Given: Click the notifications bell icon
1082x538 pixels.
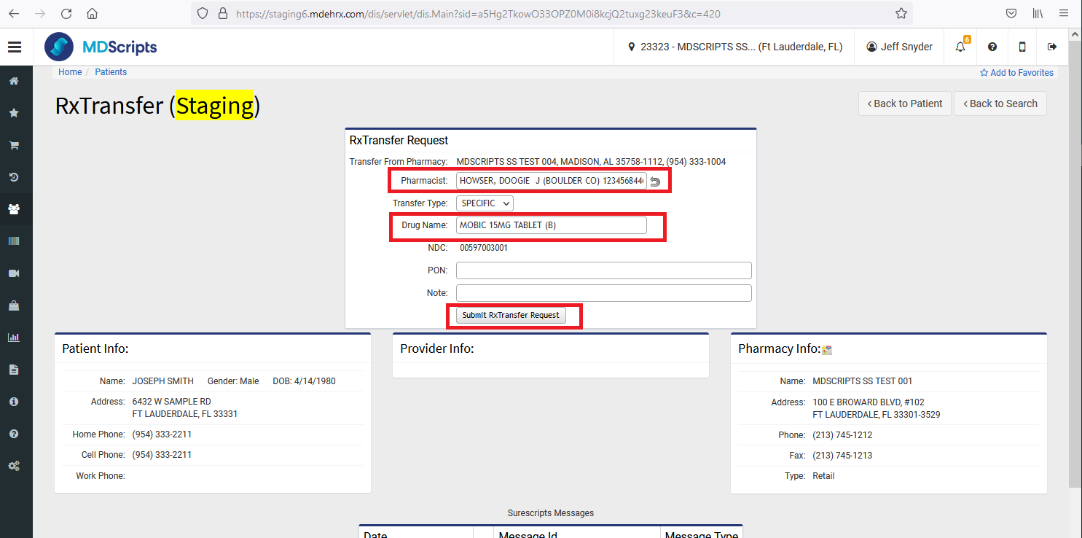Looking at the screenshot, I should click(960, 47).
